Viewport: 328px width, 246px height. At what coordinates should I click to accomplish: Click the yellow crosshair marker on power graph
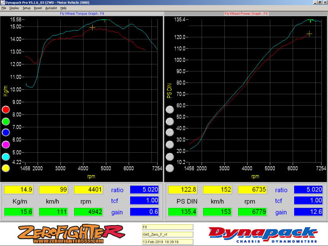(x=309, y=34)
